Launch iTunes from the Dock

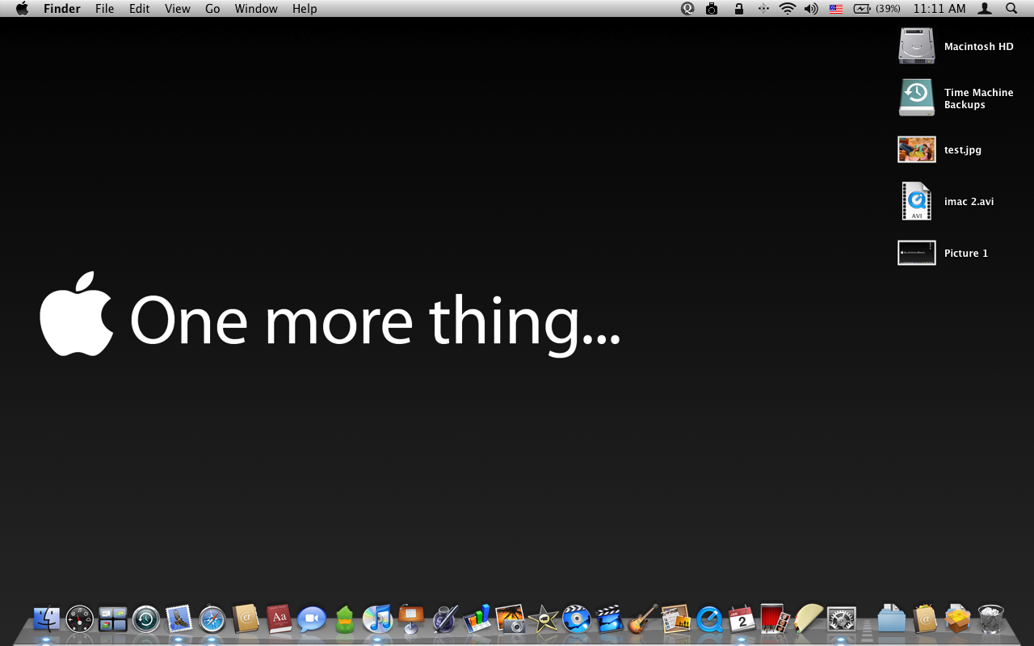[x=377, y=619]
